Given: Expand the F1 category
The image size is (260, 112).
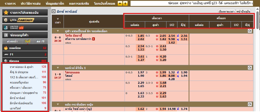Looking at the screenshot, I should [25, 54].
